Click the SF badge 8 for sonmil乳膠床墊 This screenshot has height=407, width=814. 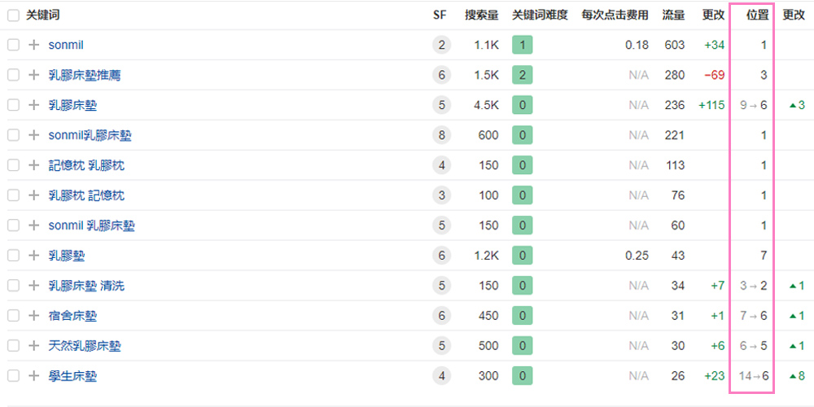[442, 136]
